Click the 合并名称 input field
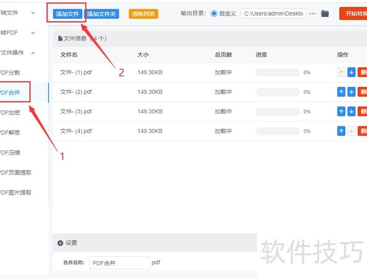The image size is (367, 279). coord(120,262)
